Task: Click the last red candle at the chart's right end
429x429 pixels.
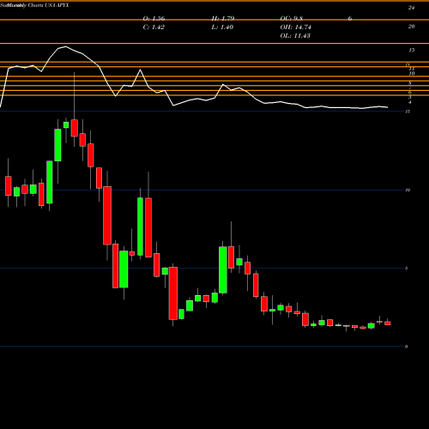Action: pyautogui.click(x=388, y=323)
